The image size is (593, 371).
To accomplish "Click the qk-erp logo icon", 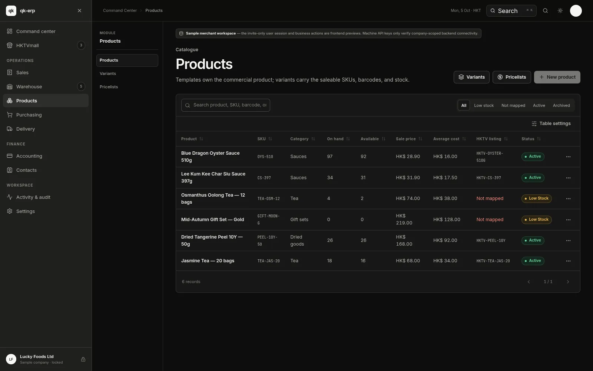I will click(x=11, y=11).
